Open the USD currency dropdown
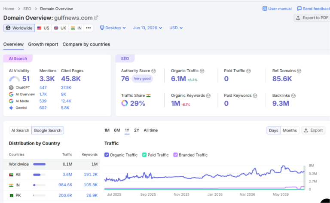This screenshot has width=330, height=203. [x=176, y=28]
